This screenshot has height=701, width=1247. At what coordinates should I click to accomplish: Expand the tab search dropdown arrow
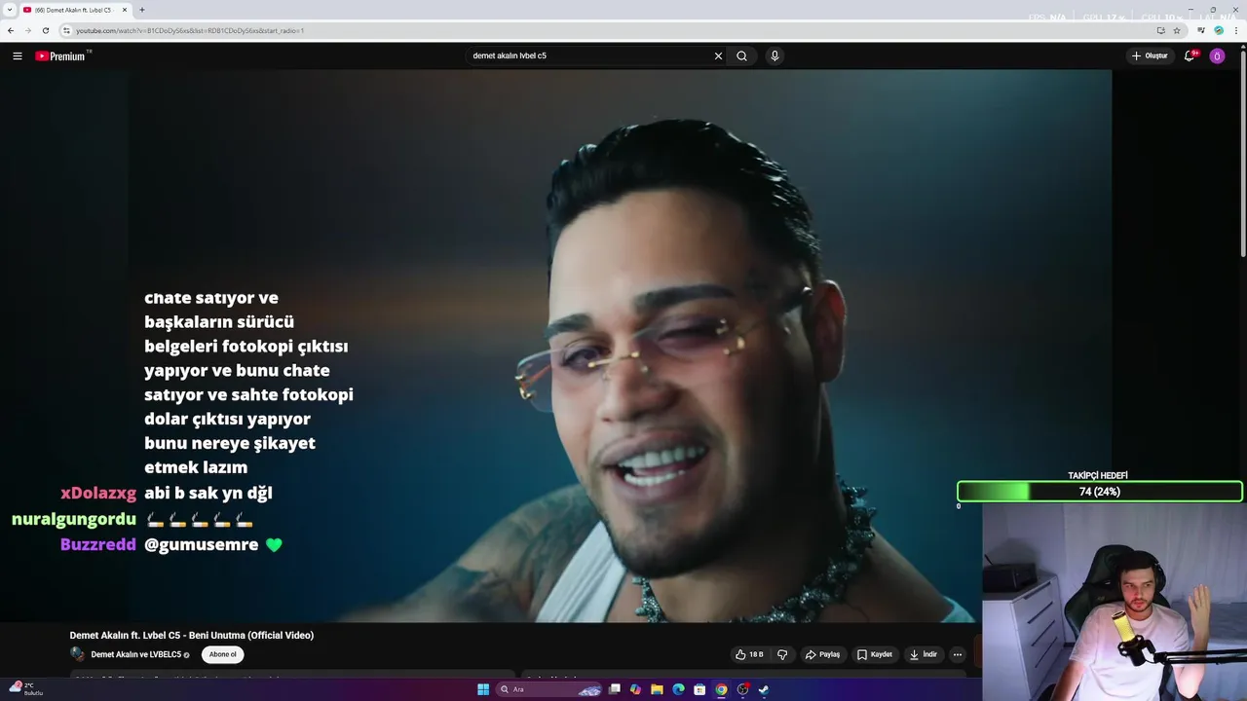click(9, 10)
